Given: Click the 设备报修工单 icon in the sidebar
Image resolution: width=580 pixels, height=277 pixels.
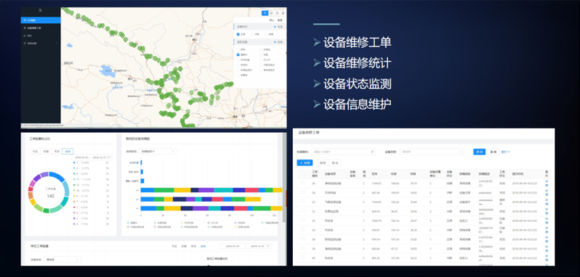Looking at the screenshot, I should (x=25, y=28).
